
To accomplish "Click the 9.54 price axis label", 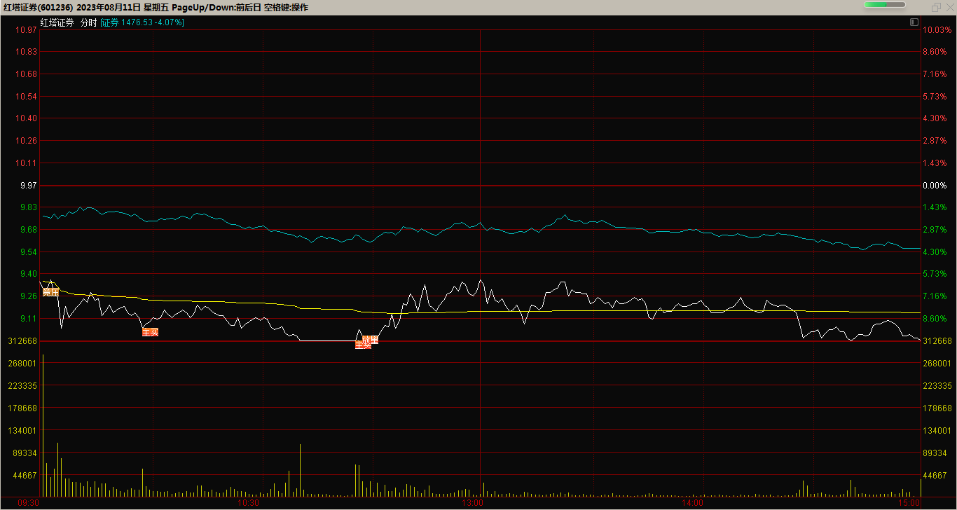I will (x=30, y=252).
